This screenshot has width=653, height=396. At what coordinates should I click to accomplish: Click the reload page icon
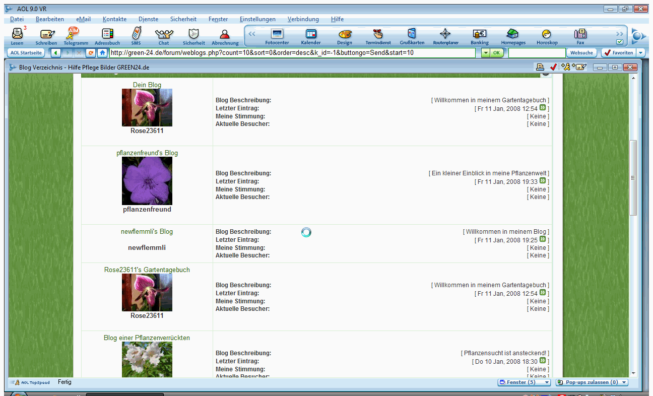coord(91,52)
